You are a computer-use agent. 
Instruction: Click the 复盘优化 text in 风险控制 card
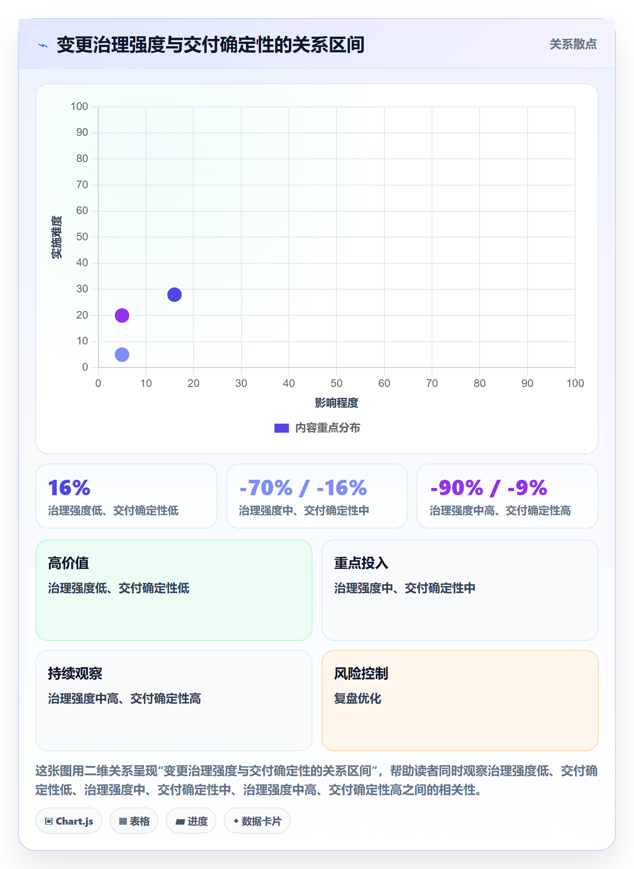coord(358,698)
